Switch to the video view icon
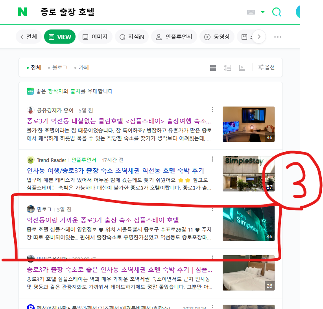323x309 pixels. (x=242, y=68)
